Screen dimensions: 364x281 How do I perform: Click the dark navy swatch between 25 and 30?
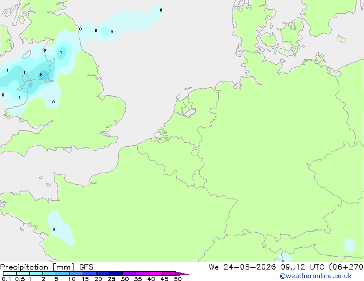pos(116,274)
